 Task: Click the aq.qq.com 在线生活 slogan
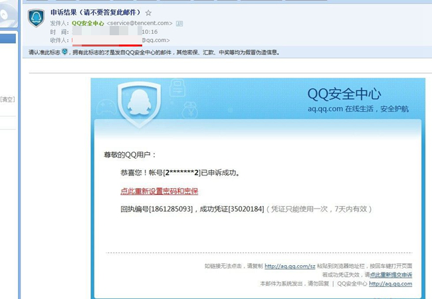(x=358, y=109)
